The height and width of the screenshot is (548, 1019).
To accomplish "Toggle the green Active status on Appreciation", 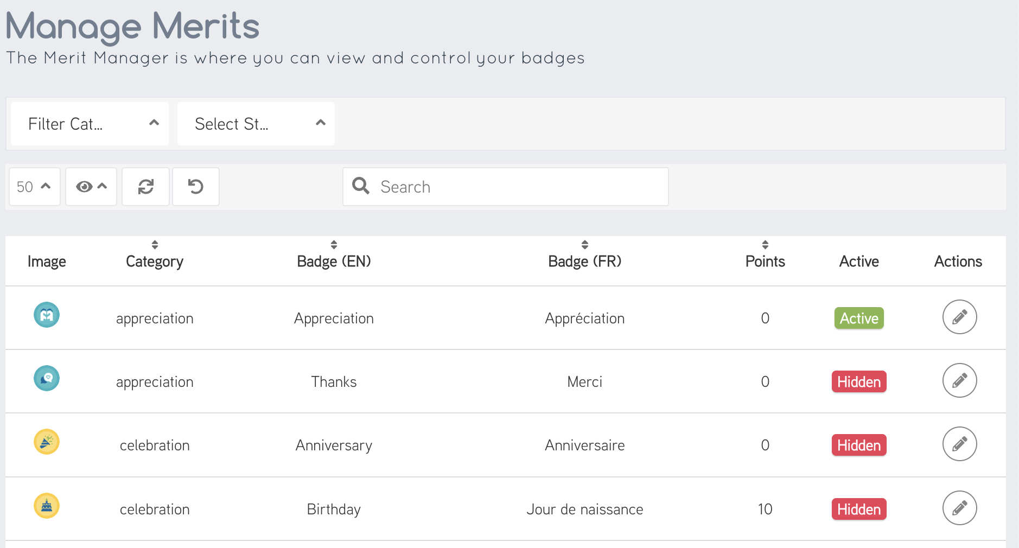I will pos(859,318).
